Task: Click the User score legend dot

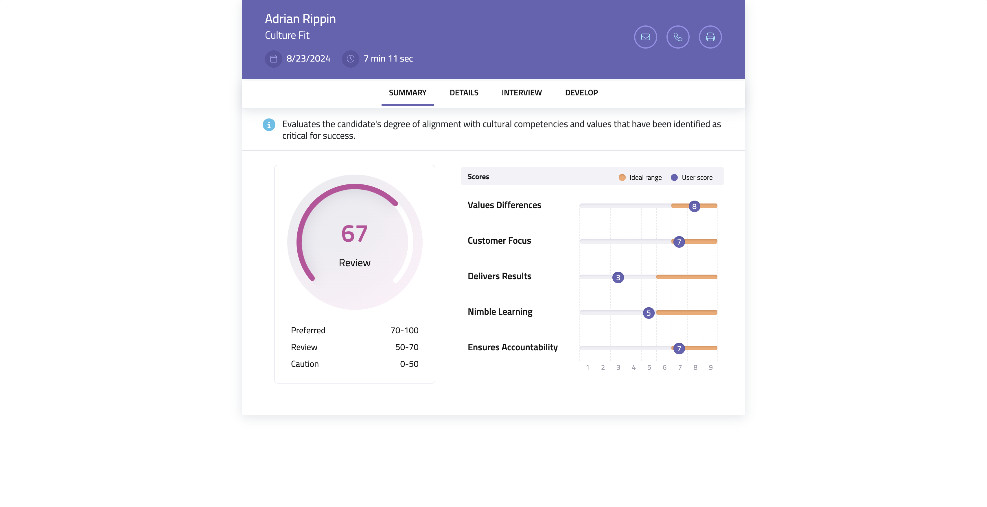Action: pyautogui.click(x=674, y=178)
